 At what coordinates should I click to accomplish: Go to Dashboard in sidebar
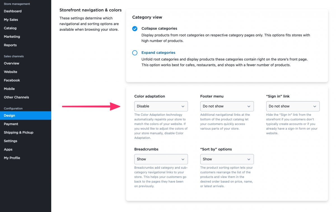13,11
